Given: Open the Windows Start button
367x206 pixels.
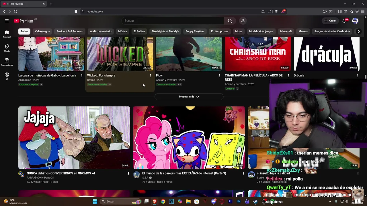Looking at the screenshot, I should (95, 201).
